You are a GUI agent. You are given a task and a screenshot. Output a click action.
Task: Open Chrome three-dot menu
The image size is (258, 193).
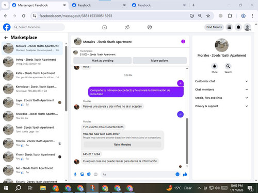[252, 16]
